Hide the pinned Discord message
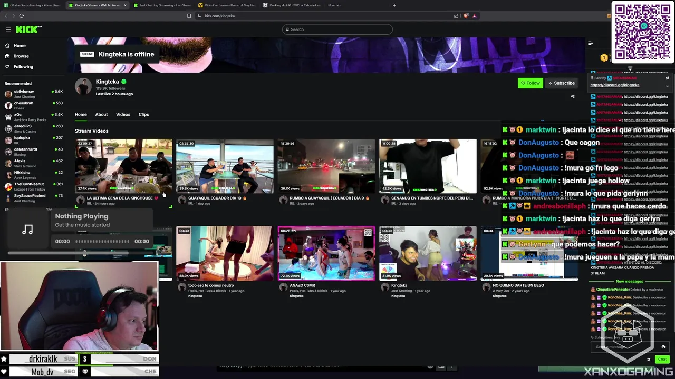This screenshot has height=379, width=675. tap(667, 78)
